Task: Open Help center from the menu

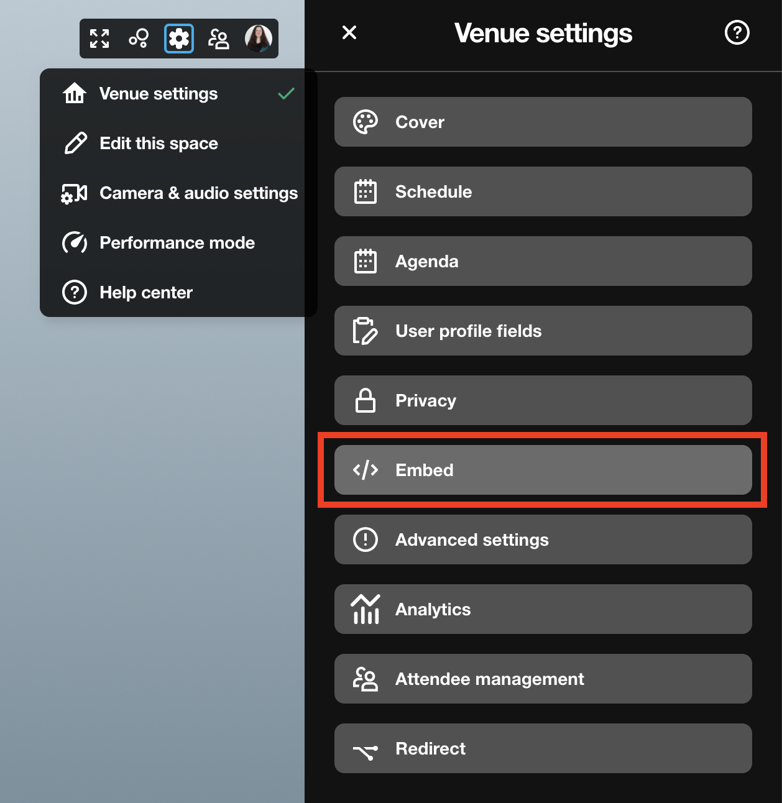Action: point(146,293)
